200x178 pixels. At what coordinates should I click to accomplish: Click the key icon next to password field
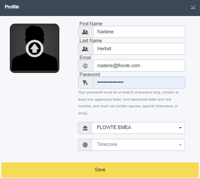click(x=85, y=82)
